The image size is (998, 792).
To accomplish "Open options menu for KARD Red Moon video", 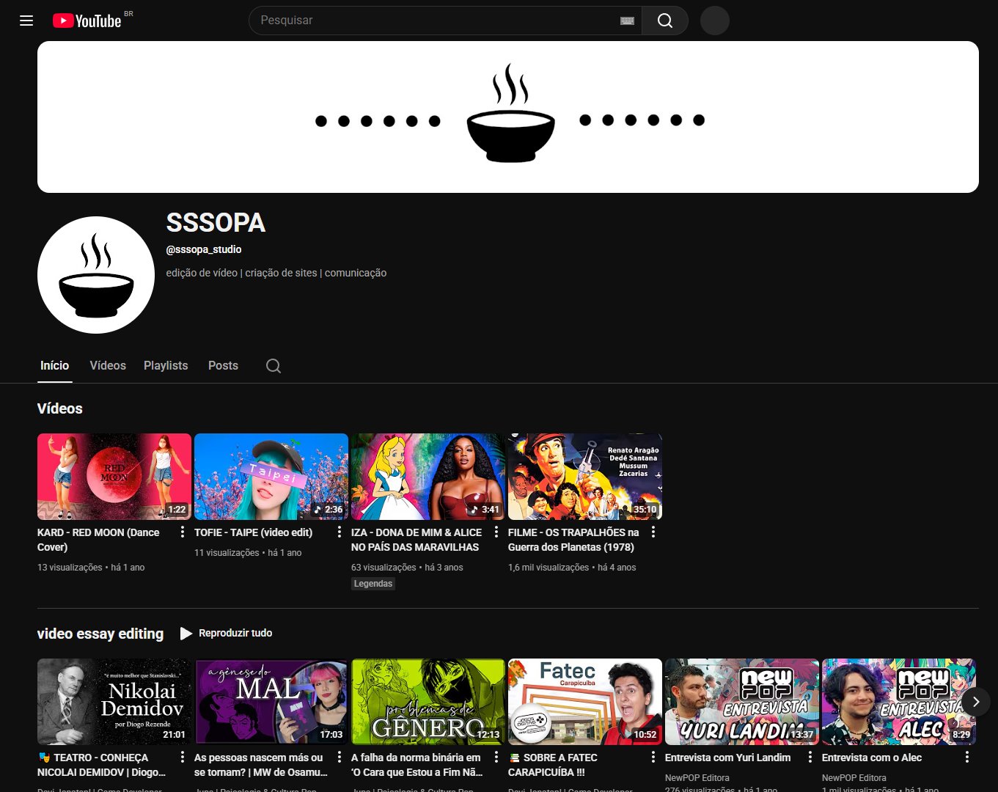I will 183,532.
